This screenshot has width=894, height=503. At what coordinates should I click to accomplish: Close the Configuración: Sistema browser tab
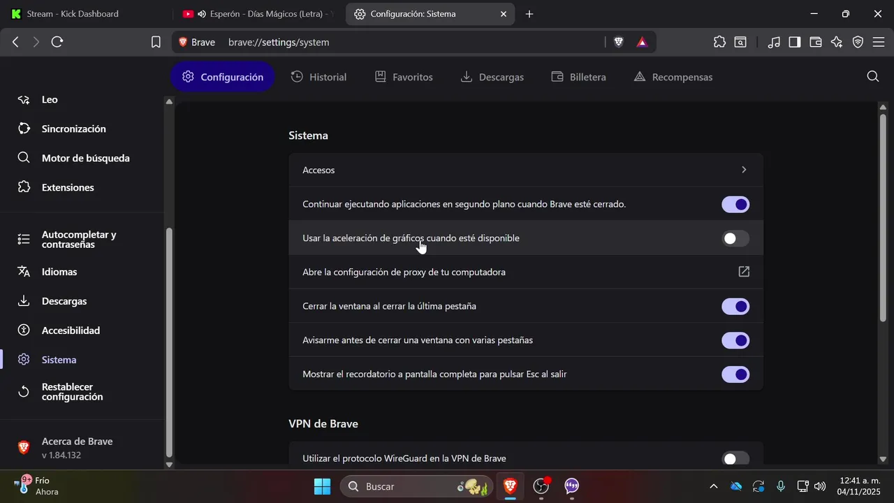coord(504,14)
